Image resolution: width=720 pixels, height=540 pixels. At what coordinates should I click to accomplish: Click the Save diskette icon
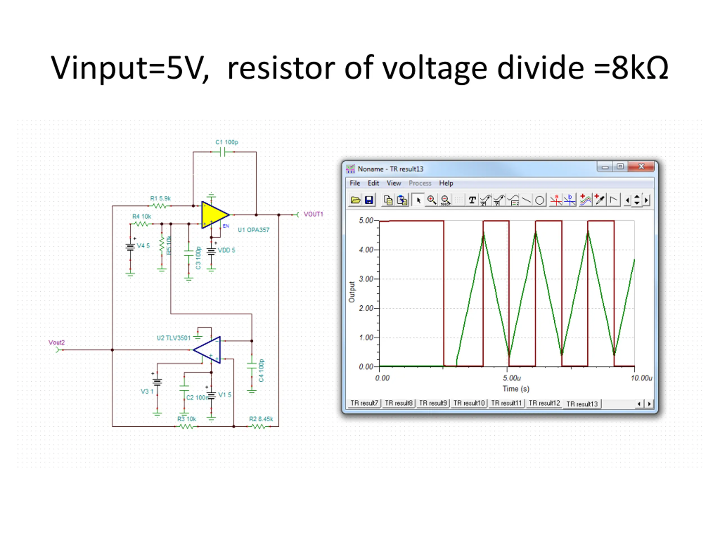(x=369, y=200)
